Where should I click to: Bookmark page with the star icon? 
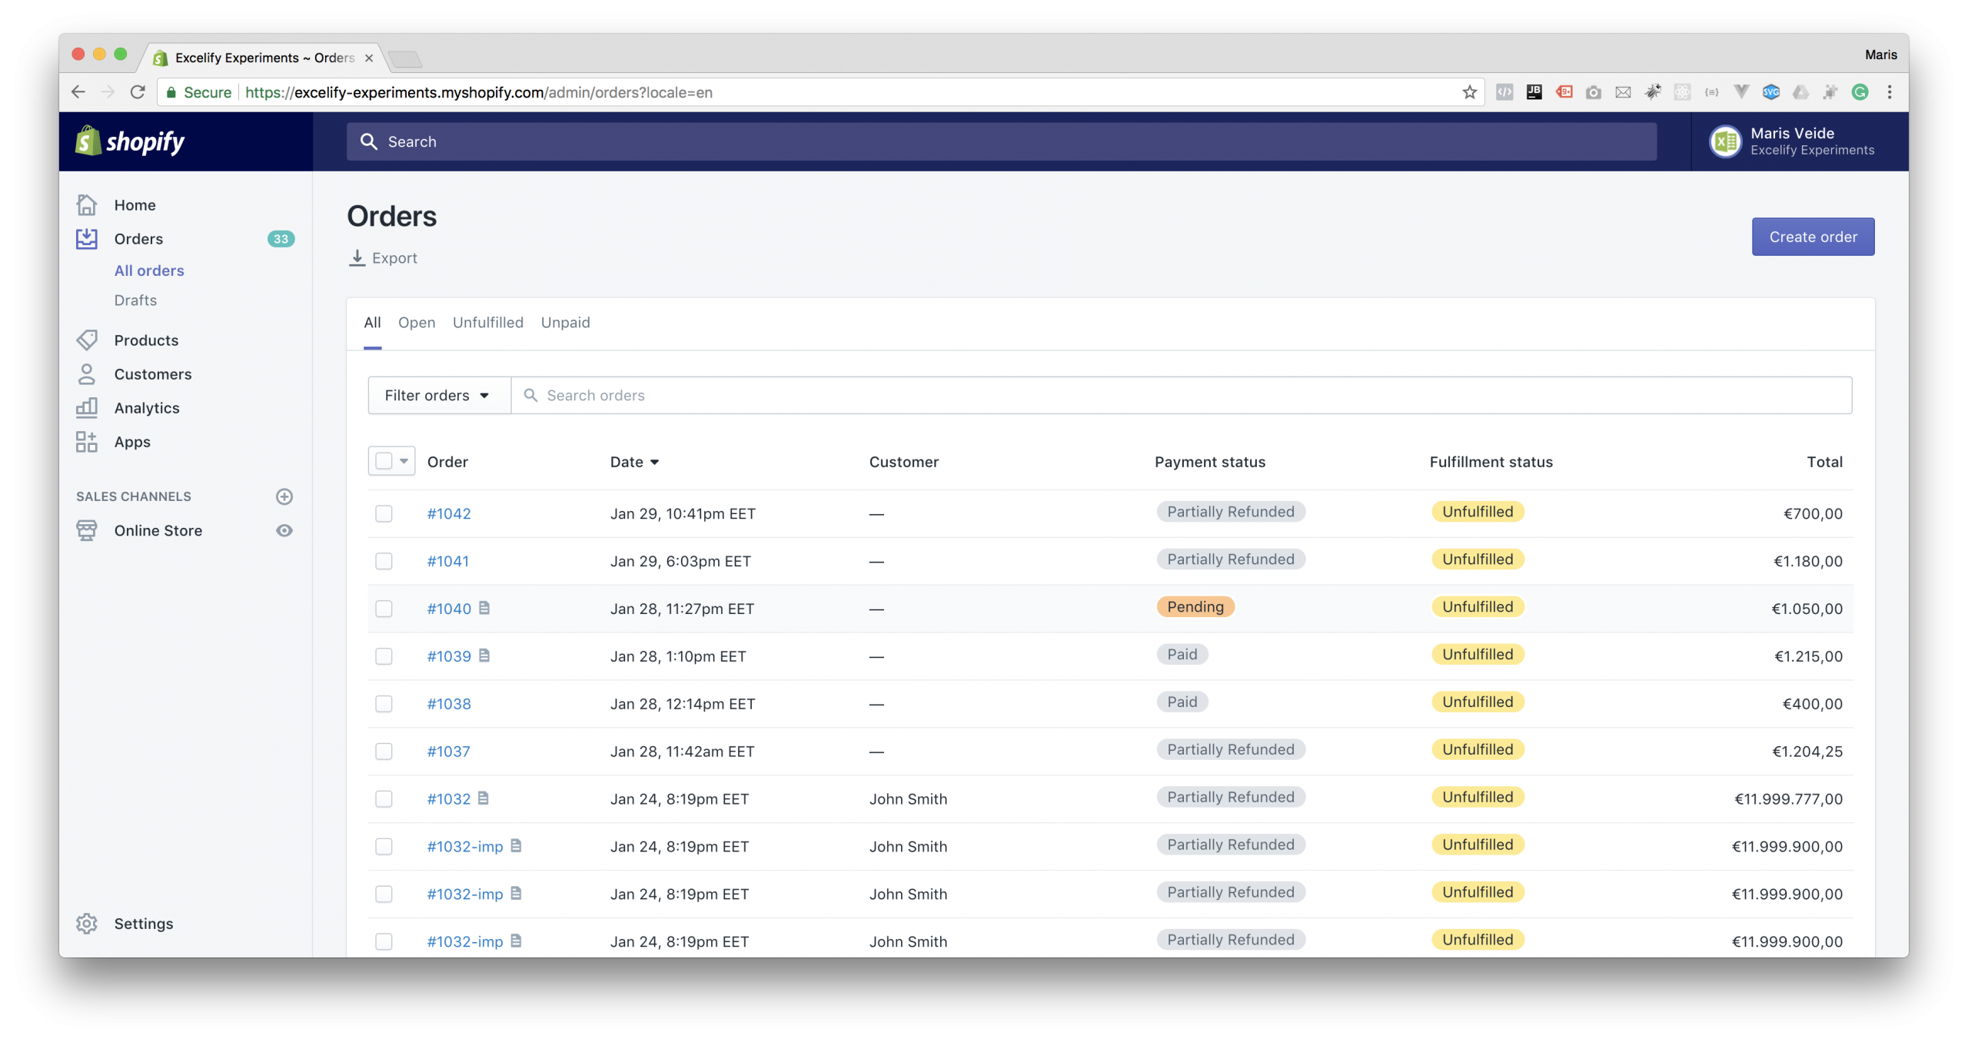[1469, 92]
